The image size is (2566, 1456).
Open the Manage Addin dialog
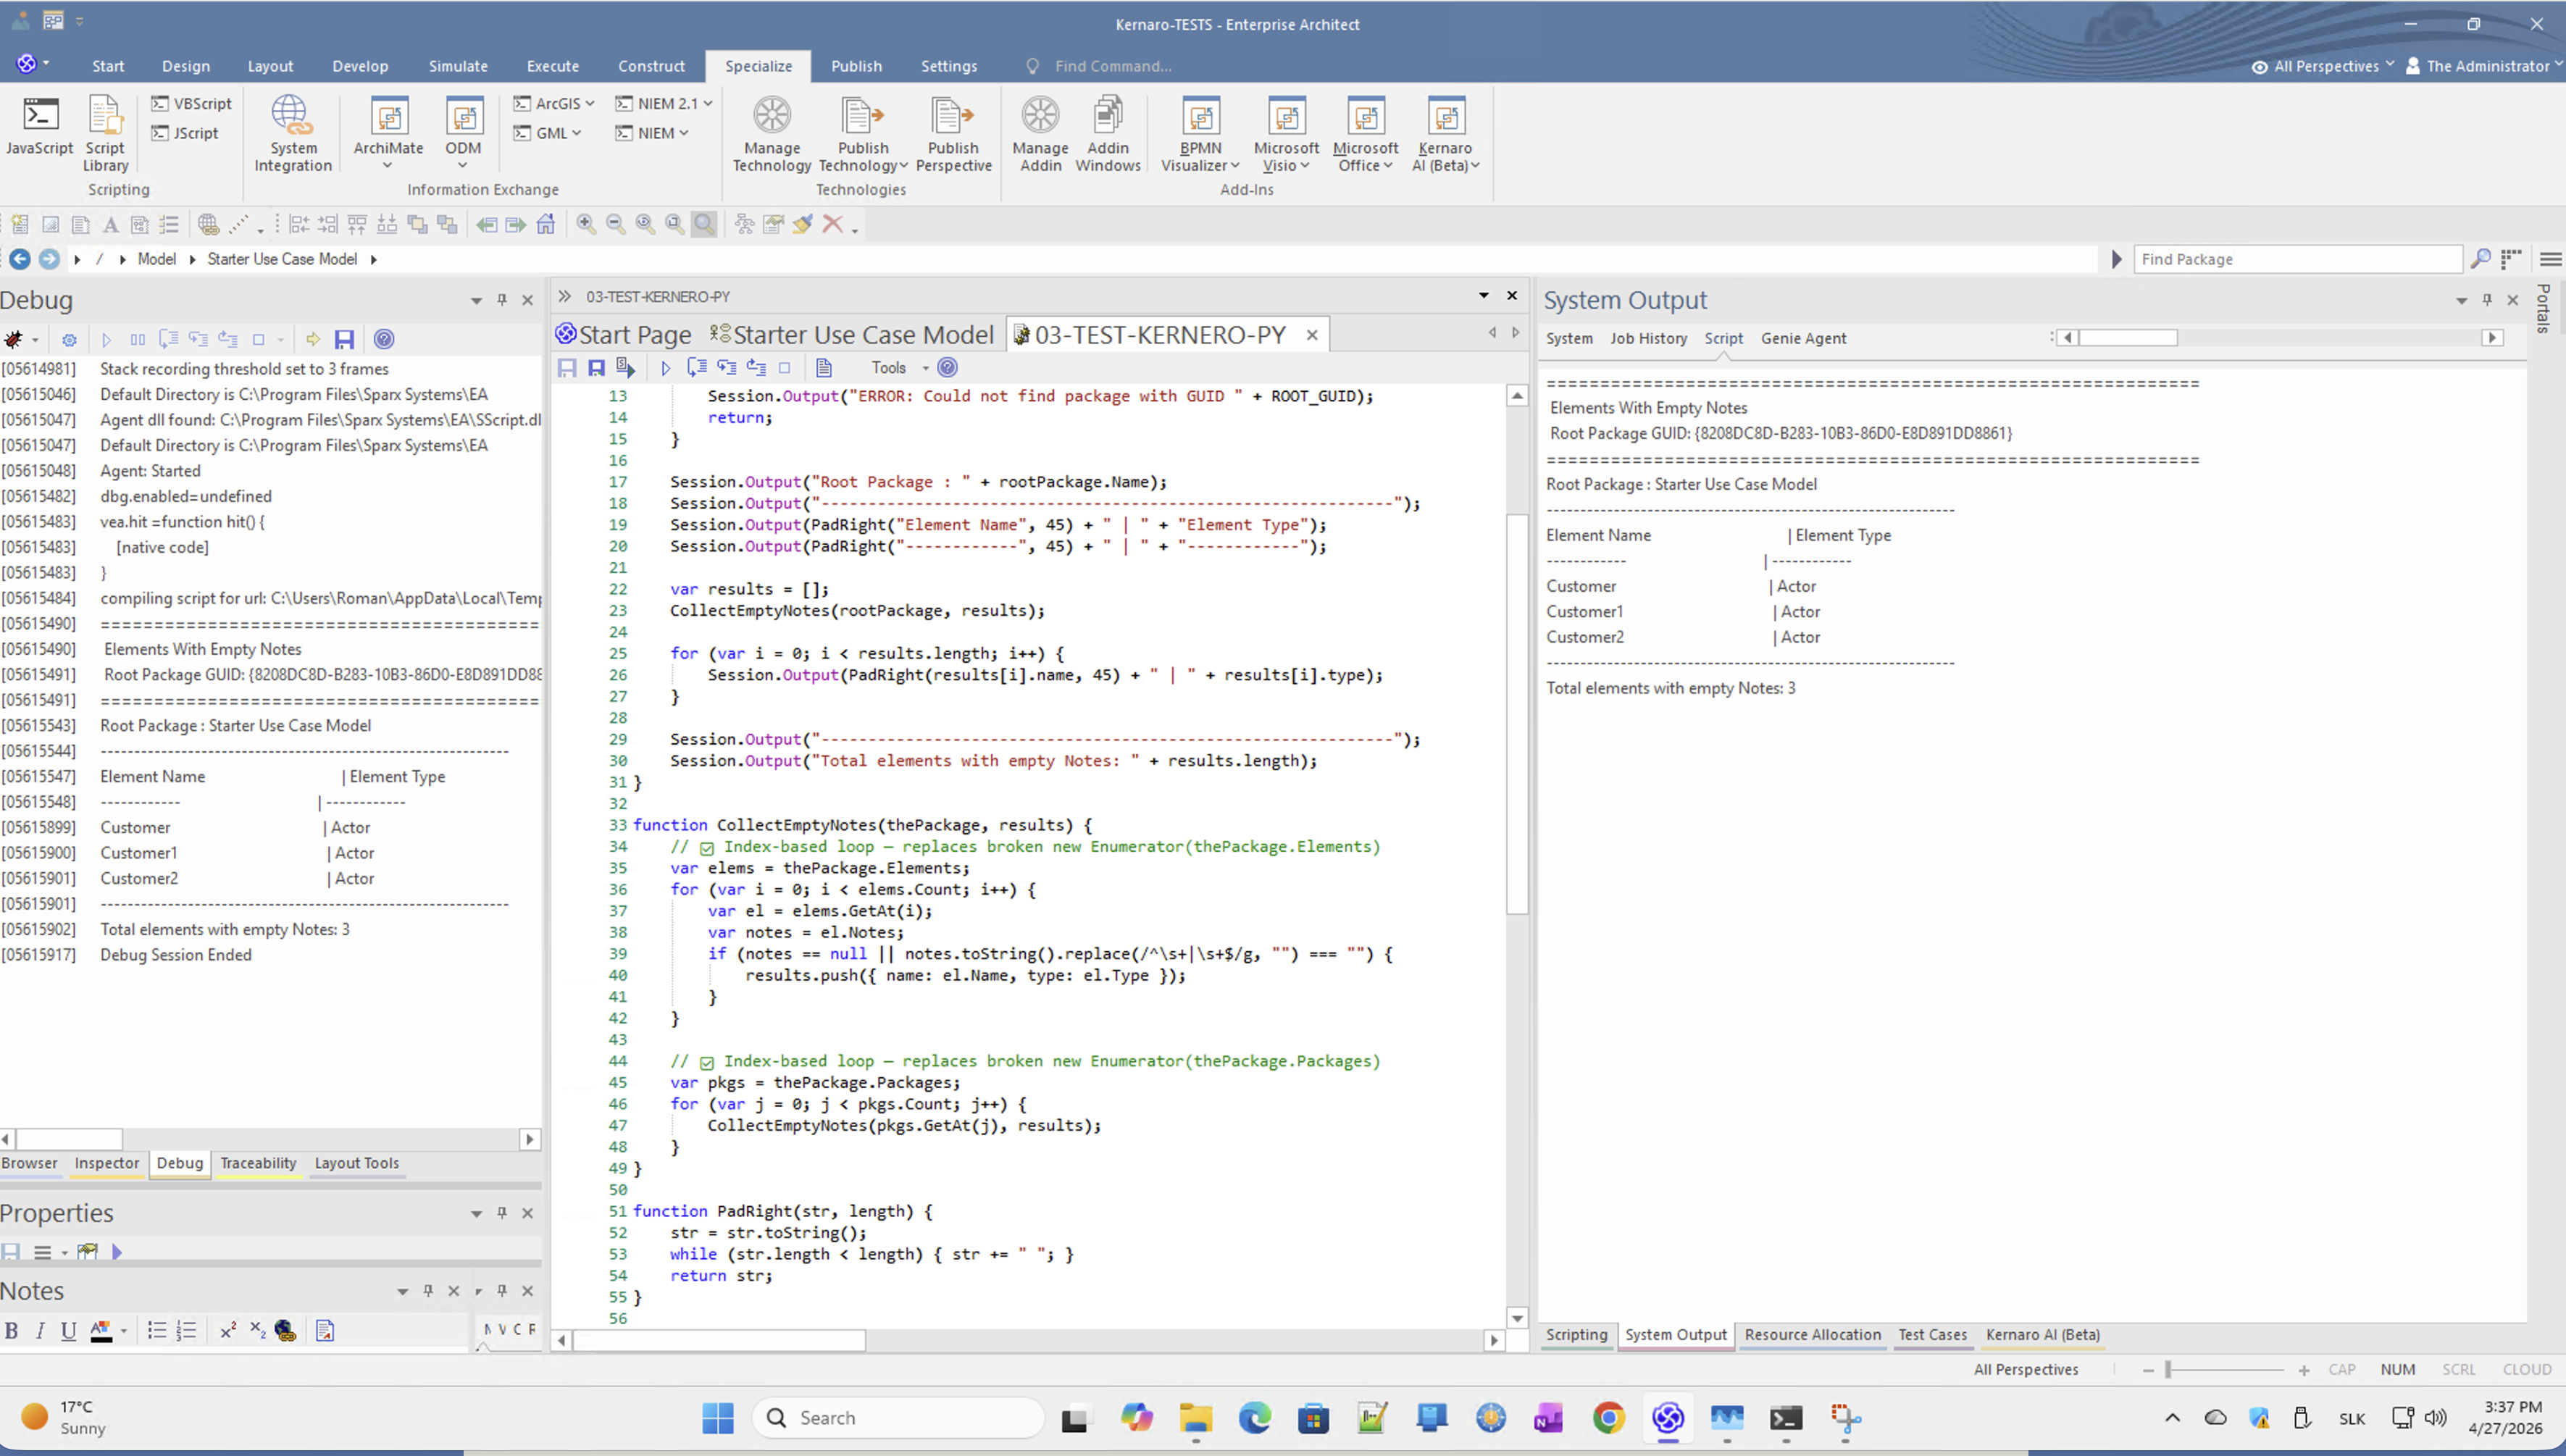(x=1040, y=134)
